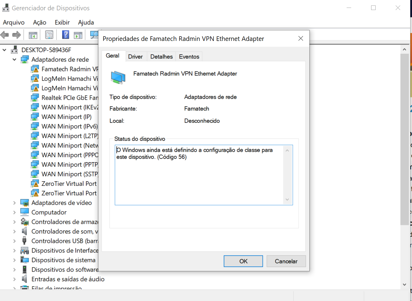Collapse the Adaptadores de rede node
Viewport: 412px width, 301px height.
coord(14,59)
